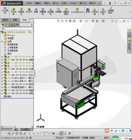Click Check Active Document (检查激活的...)

pos(111,11)
